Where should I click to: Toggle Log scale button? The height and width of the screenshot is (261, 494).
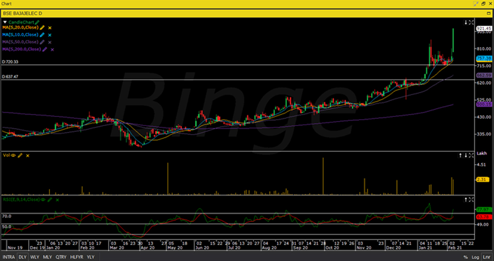pyautogui.click(x=475, y=257)
